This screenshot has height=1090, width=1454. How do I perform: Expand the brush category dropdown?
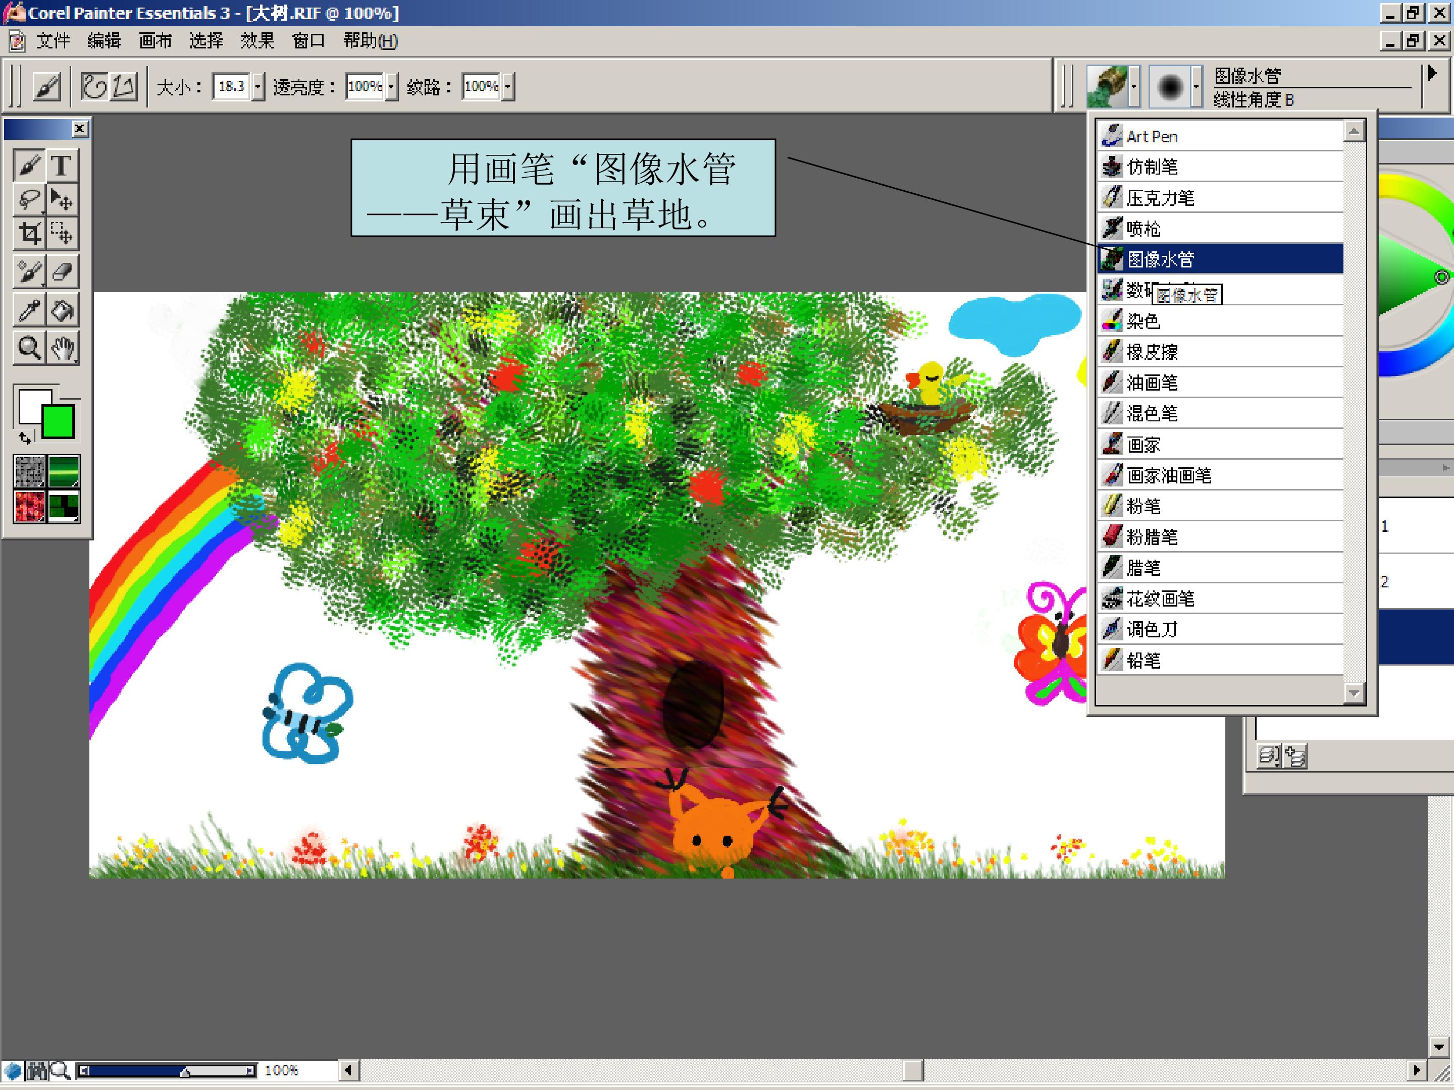point(1134,86)
